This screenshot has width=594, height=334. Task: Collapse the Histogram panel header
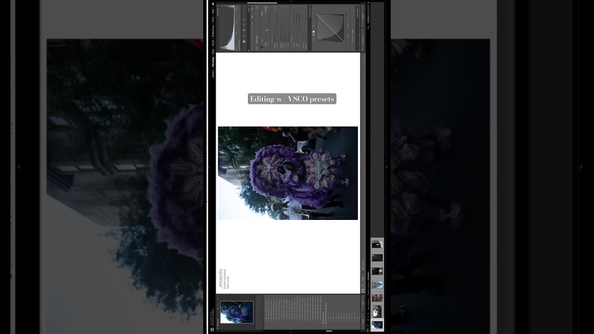(x=218, y=10)
